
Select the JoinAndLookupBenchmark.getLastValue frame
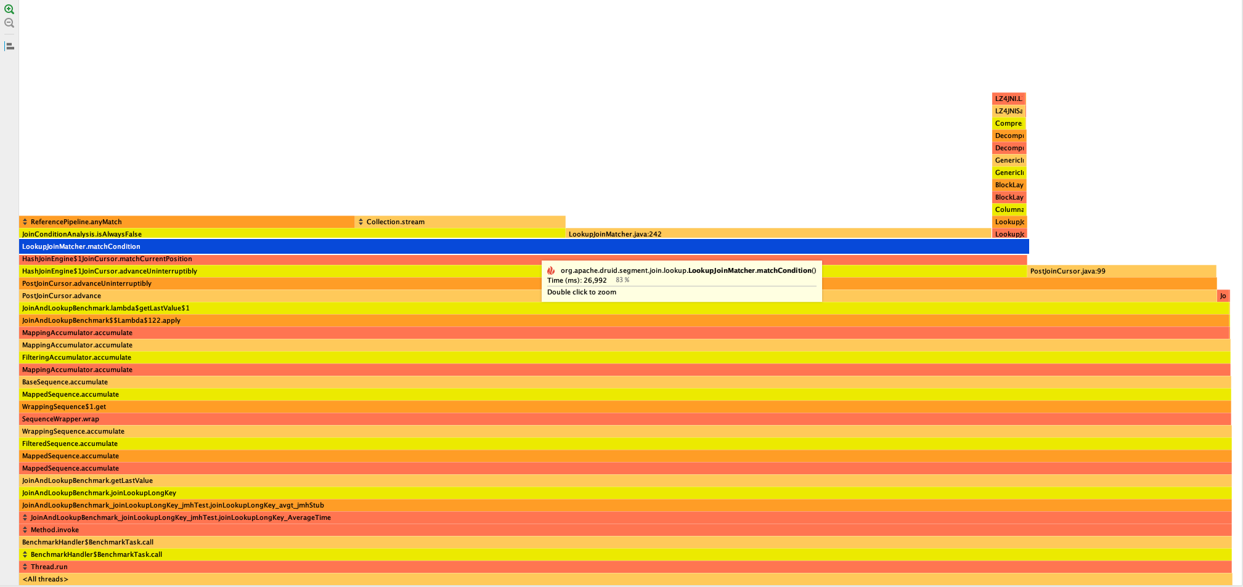[x=626, y=480]
